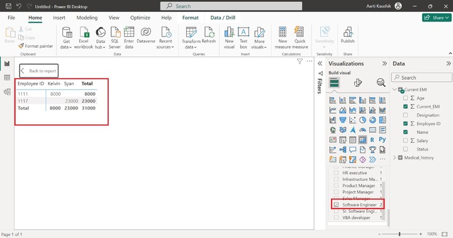The image size is (453, 238).
Task: Open the Recent sources dropdown
Action: pyautogui.click(x=165, y=38)
